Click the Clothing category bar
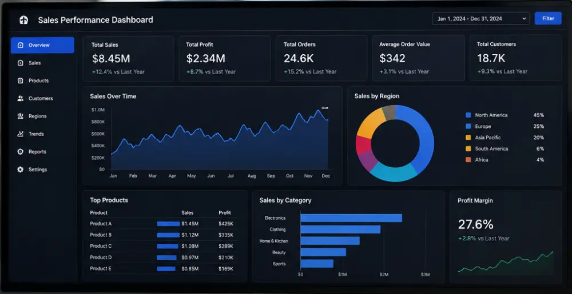572x294 pixels. tap(340, 229)
